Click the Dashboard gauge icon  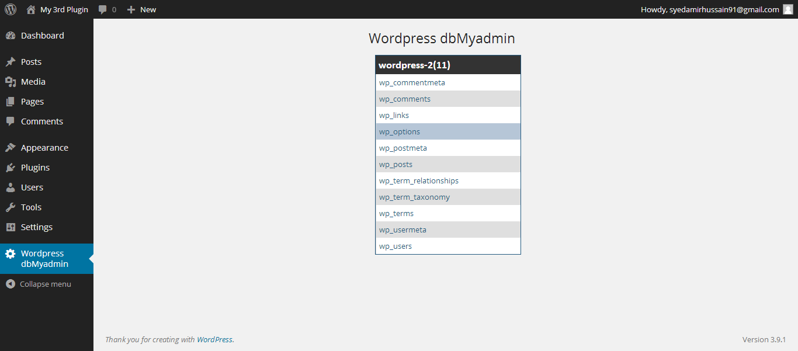[x=11, y=36]
